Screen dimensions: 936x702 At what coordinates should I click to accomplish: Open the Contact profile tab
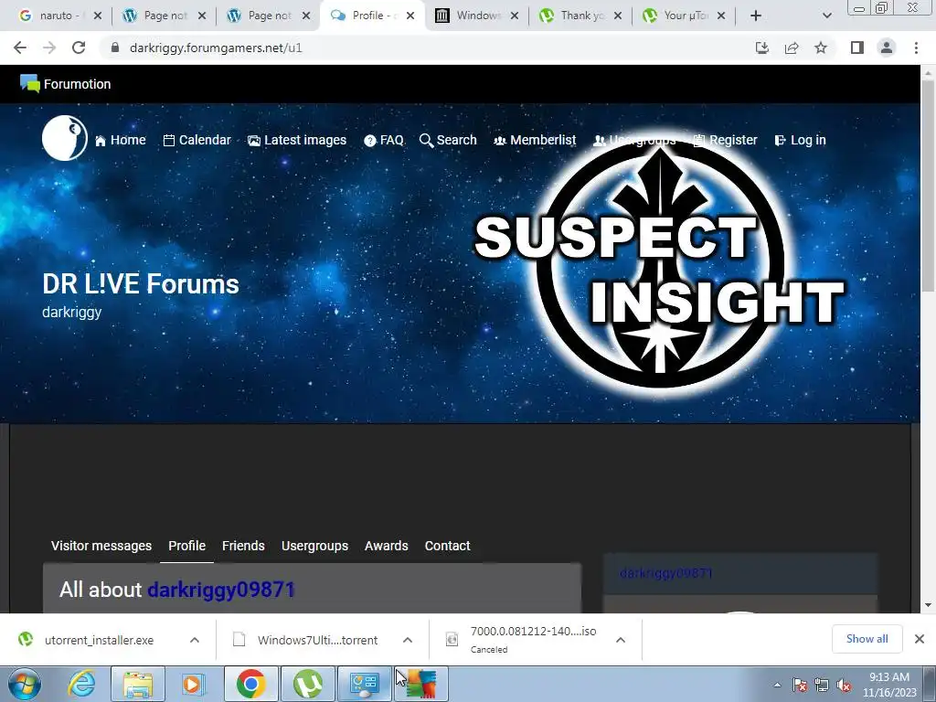coord(447,546)
